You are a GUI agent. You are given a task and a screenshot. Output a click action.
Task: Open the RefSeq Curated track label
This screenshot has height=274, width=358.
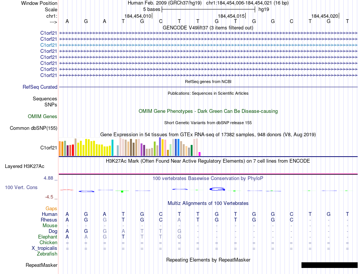pos(40,87)
